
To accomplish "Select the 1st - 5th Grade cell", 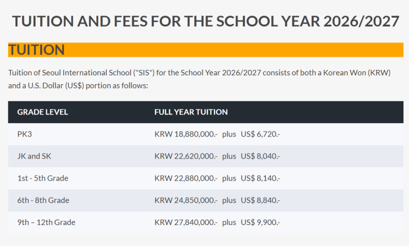I will 42,178.
